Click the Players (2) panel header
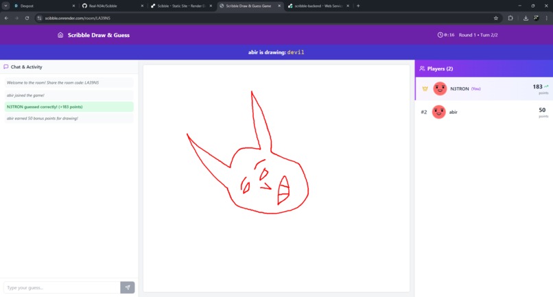553x297 pixels. point(484,69)
